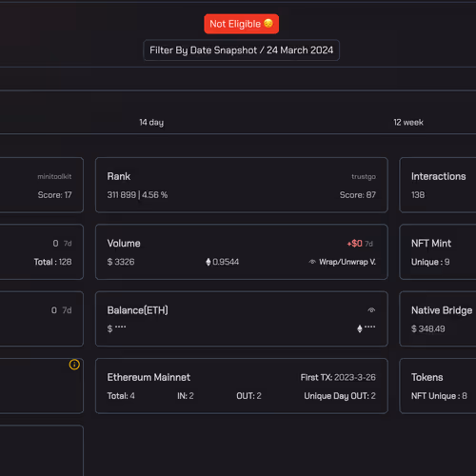The height and width of the screenshot is (476, 476).
Task: Select the 12 week tab
Action: coord(408,123)
